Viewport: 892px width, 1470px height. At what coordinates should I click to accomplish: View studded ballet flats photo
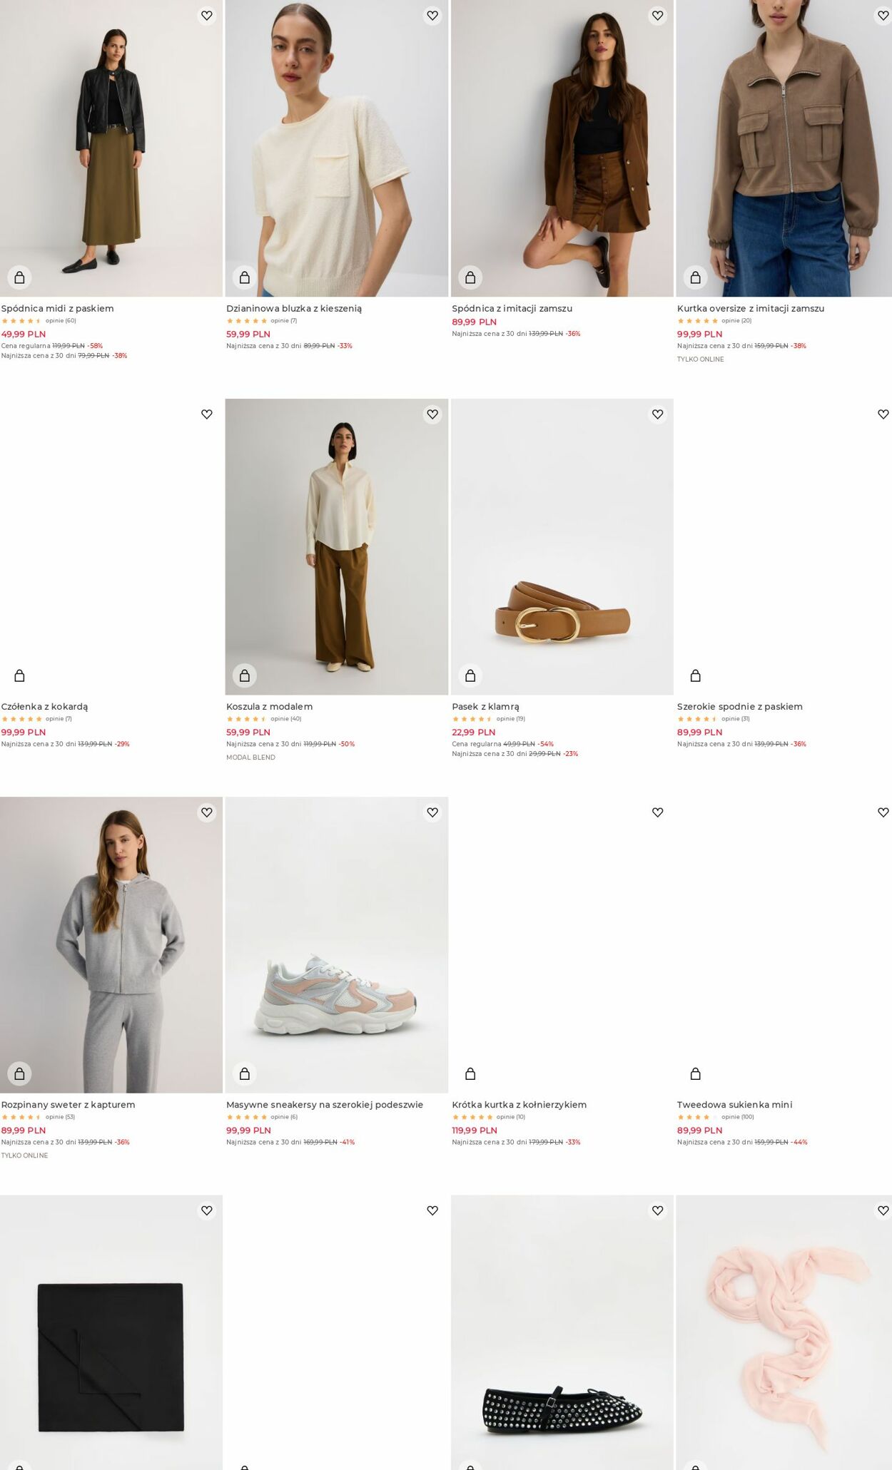click(x=562, y=1332)
